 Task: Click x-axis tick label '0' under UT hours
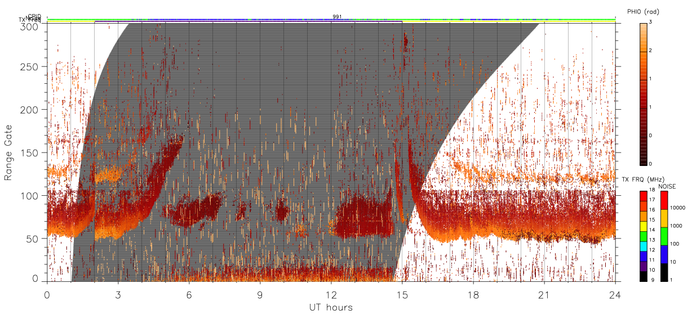click(x=47, y=295)
